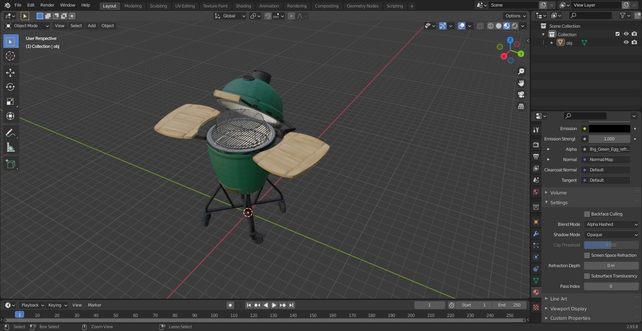Image resolution: width=642 pixels, height=331 pixels.
Task: Activate the Rotate tool
Action: [10, 87]
